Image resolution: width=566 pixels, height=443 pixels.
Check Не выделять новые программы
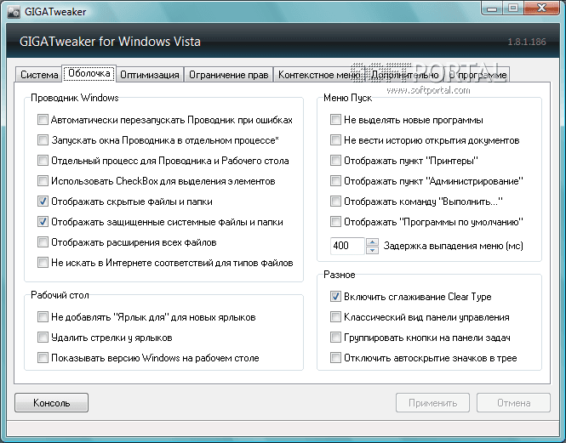[x=335, y=119]
